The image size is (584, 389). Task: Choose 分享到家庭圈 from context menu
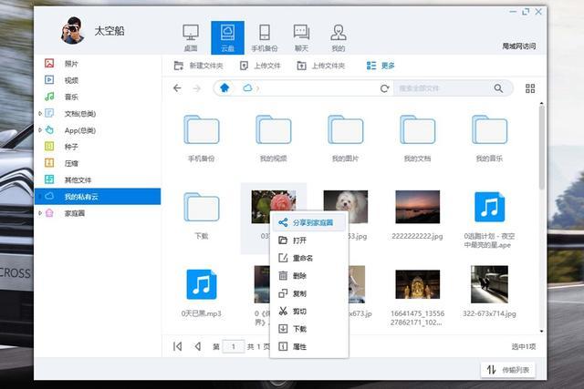[312, 222]
